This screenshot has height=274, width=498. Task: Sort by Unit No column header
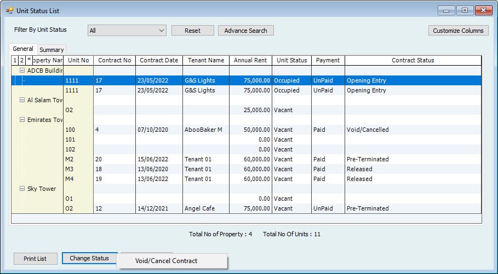tap(78, 60)
